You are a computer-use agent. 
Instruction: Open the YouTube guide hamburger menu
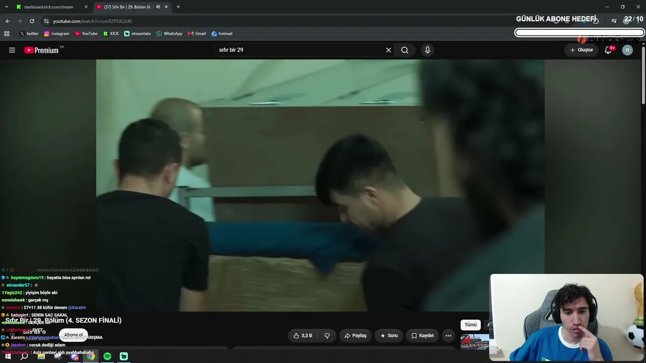(12, 50)
